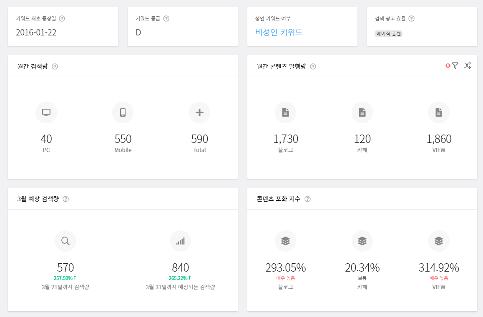This screenshot has width=483, height=317.
Task: Click the 카페 document icon showing 120
Action: click(x=362, y=112)
